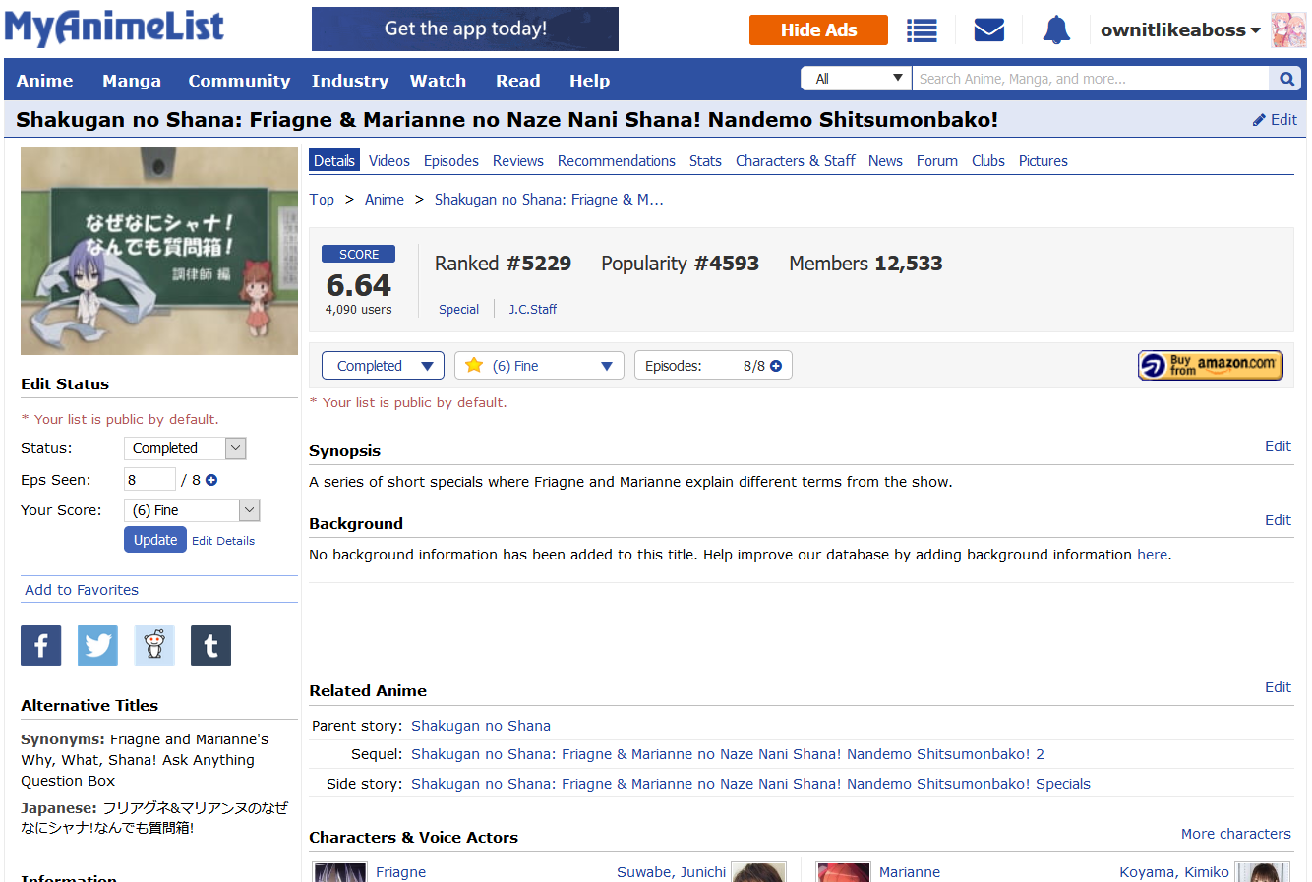The image size is (1312, 882).
Task: Switch to the Episodes tab
Action: tap(450, 161)
